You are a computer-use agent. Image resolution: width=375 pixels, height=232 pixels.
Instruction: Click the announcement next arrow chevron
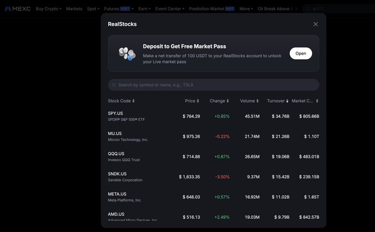pos(296,9)
